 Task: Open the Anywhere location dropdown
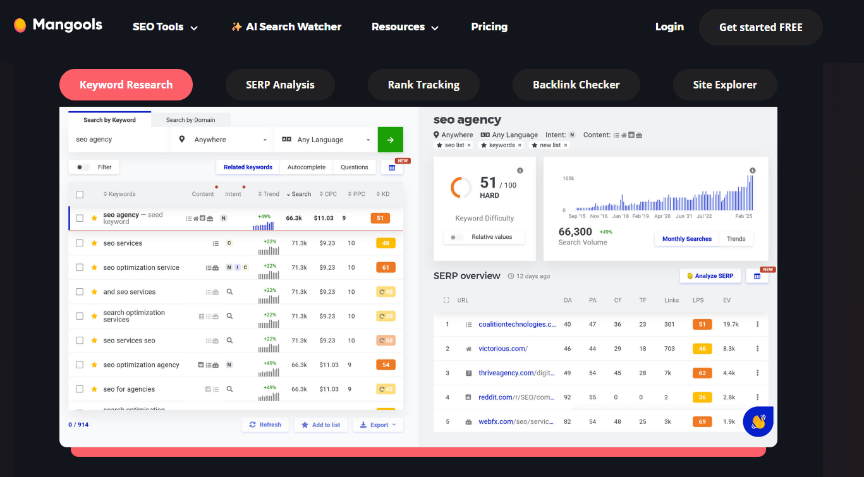pyautogui.click(x=222, y=140)
